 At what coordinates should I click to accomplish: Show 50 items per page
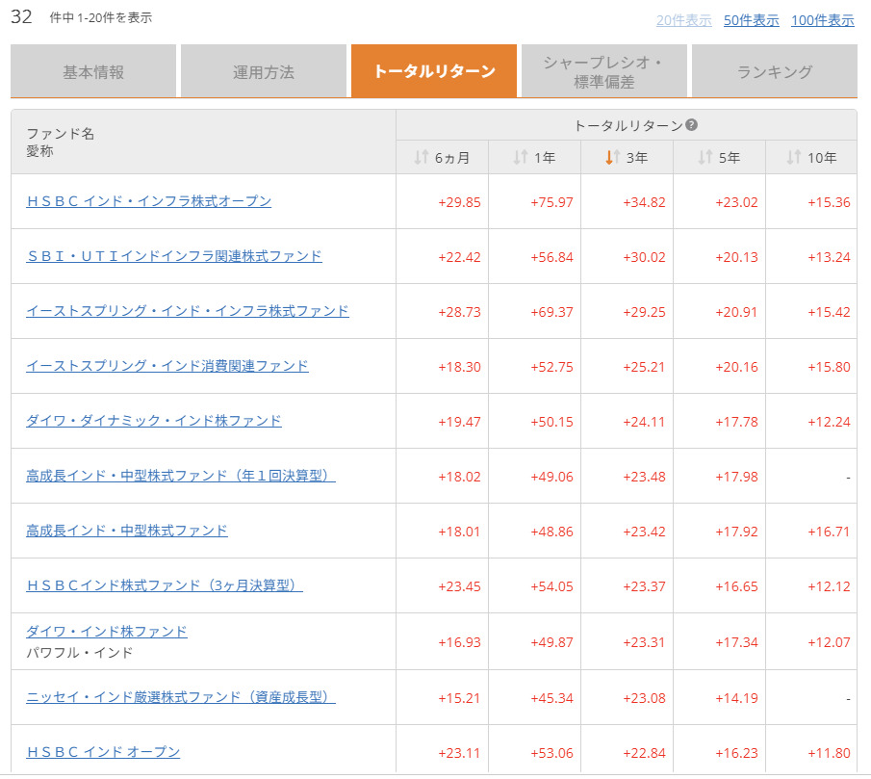coord(751,20)
